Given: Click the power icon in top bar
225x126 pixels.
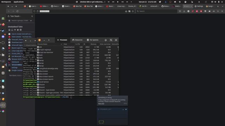Looking at the screenshot, I should 222,2.
